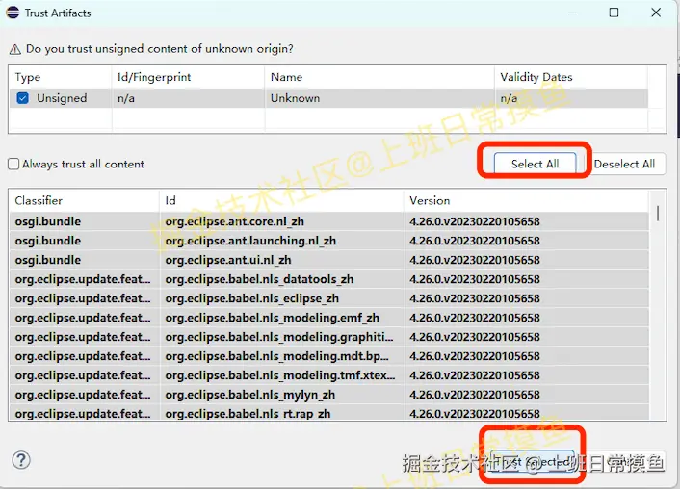
Task: Click the Eclipse icon in the title bar
Action: [13, 13]
